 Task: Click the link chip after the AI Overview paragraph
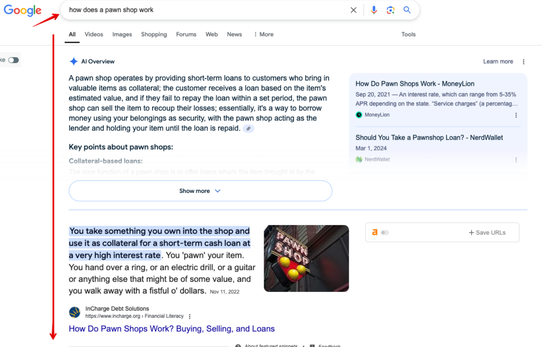click(x=248, y=129)
